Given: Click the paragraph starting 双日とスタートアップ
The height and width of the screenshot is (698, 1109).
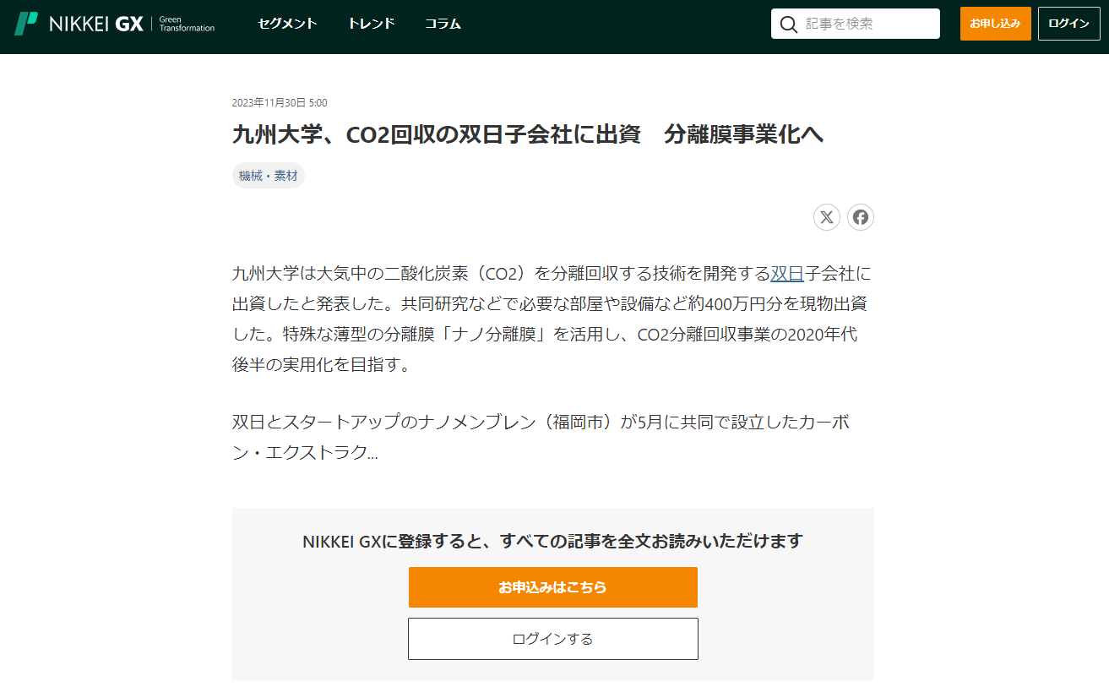Looking at the screenshot, I should [x=541, y=437].
